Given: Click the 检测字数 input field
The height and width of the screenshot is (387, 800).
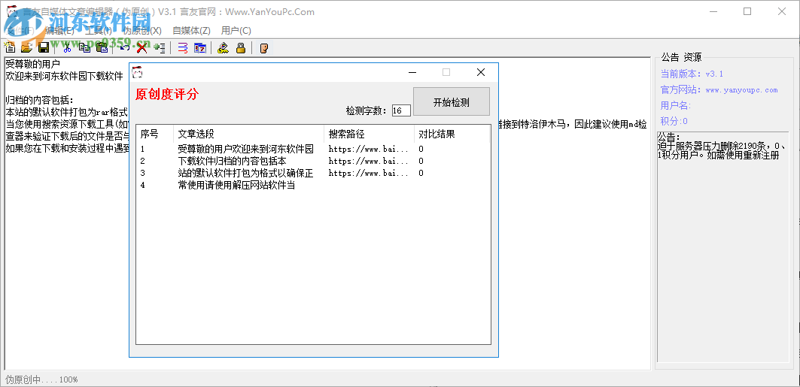Looking at the screenshot, I should pos(401,110).
